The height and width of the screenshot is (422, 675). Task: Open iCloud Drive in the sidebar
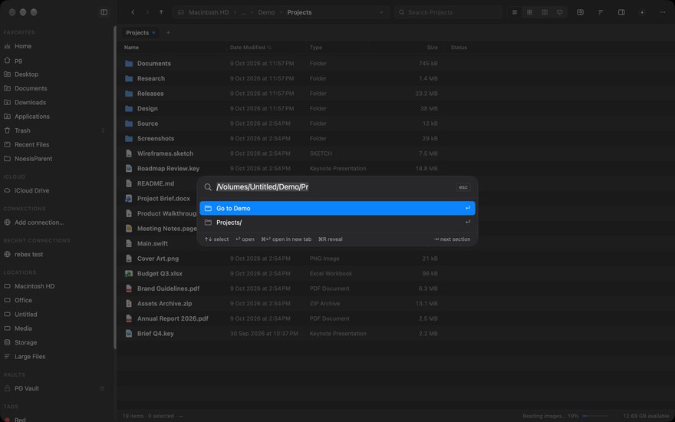(32, 190)
